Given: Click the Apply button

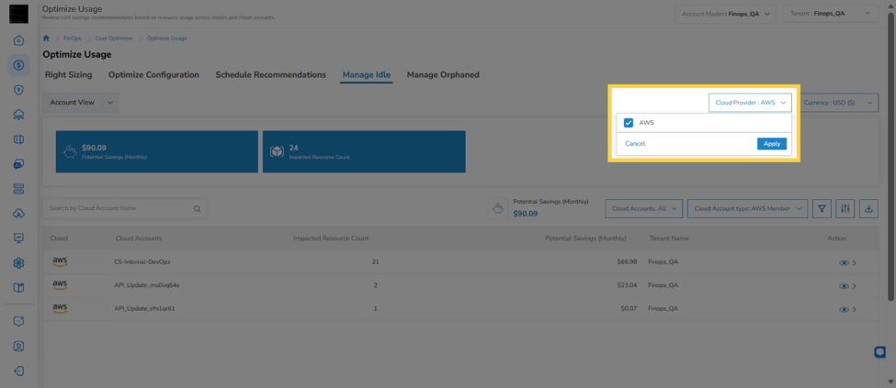Looking at the screenshot, I should tap(771, 144).
